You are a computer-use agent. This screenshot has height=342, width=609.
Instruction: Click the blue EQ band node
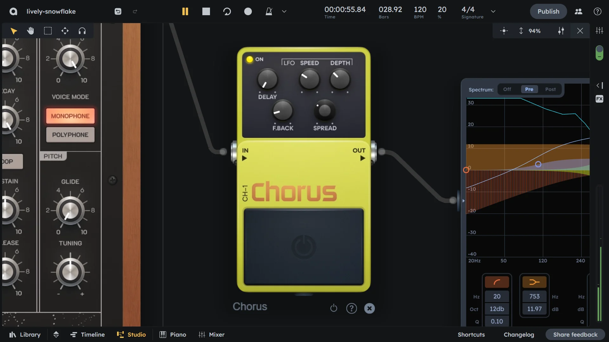click(x=538, y=164)
